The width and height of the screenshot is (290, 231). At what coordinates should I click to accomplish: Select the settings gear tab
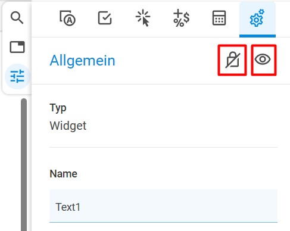(x=257, y=18)
